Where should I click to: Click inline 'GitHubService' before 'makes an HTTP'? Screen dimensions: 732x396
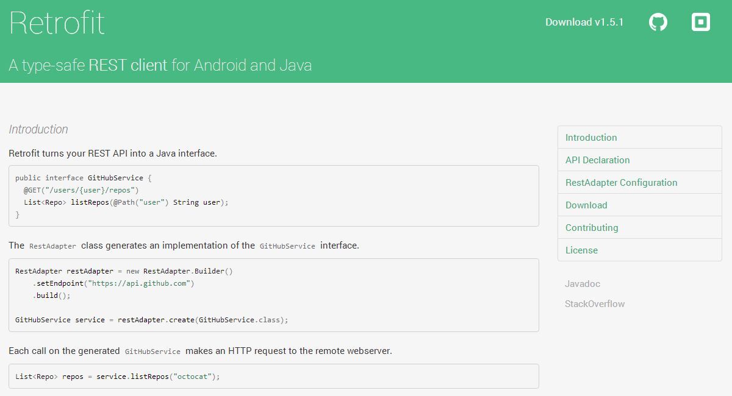click(152, 352)
